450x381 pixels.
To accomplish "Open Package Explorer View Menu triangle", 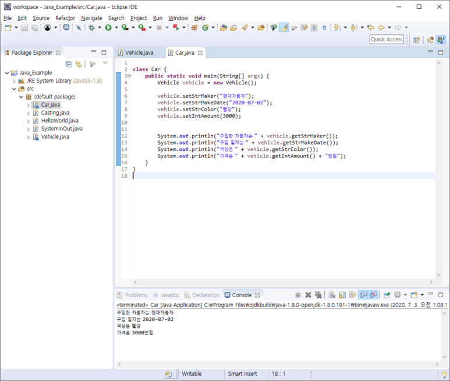I will tap(105, 63).
